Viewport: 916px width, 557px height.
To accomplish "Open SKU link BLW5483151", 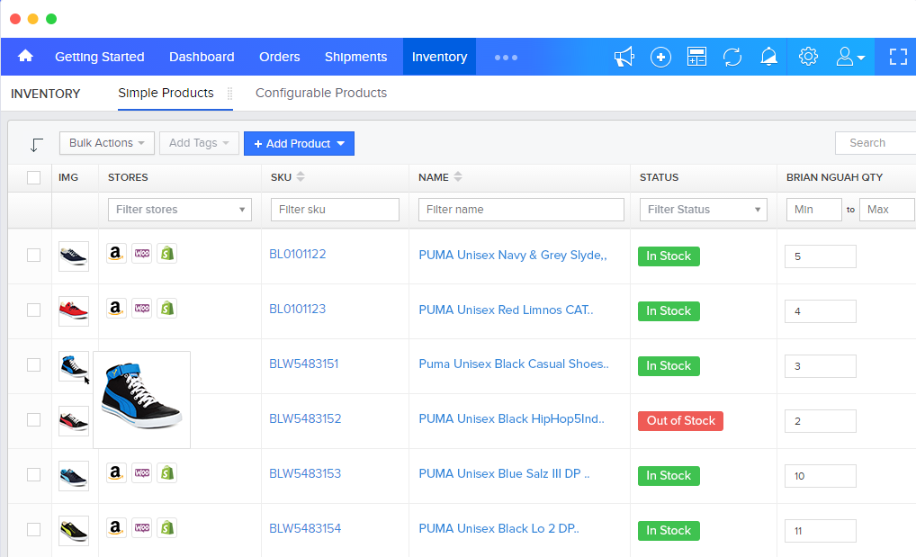I will point(304,364).
